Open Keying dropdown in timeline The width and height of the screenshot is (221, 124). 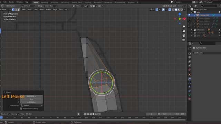(x=15, y=114)
